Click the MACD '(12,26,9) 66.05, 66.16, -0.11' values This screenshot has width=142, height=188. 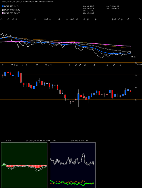point(38,141)
